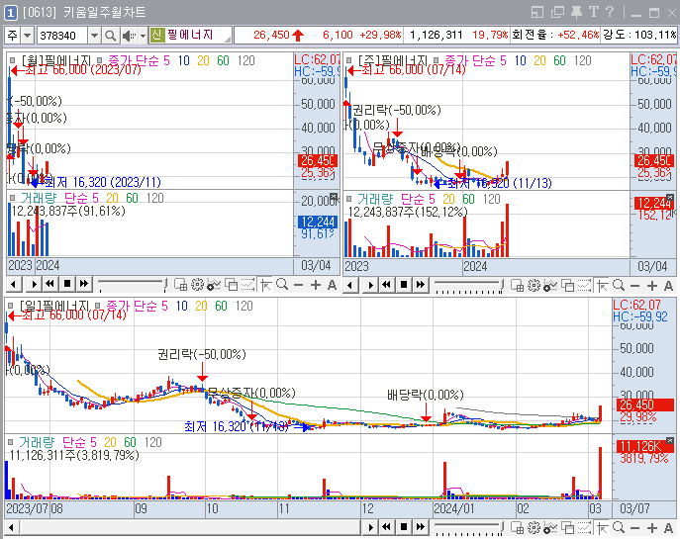
Task: Open daily chart multi-chart grid icon
Action: [517, 527]
